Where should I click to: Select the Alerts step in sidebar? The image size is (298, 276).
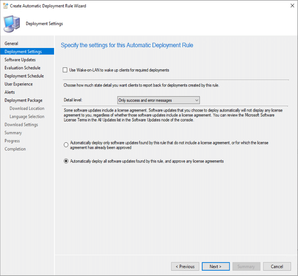pyautogui.click(x=10, y=92)
